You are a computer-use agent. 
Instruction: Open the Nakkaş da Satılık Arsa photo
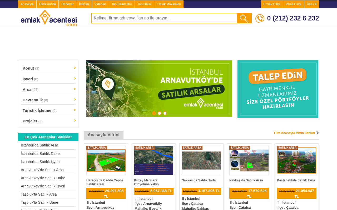pyautogui.click(x=249, y=160)
